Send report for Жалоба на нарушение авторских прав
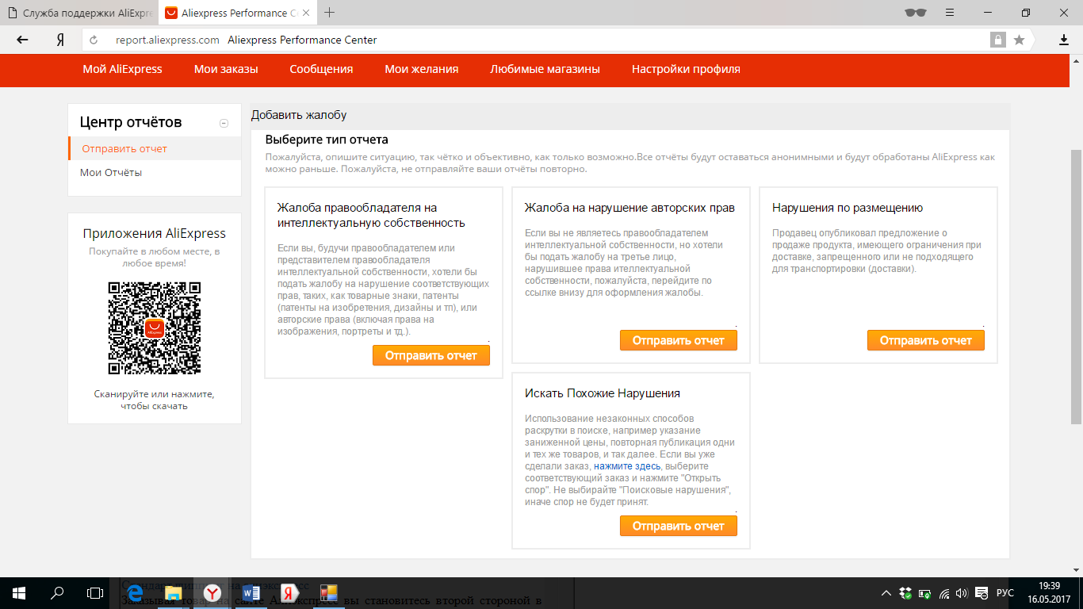 click(x=679, y=340)
